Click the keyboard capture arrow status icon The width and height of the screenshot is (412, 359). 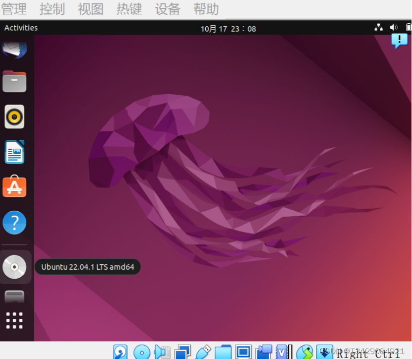(325, 352)
